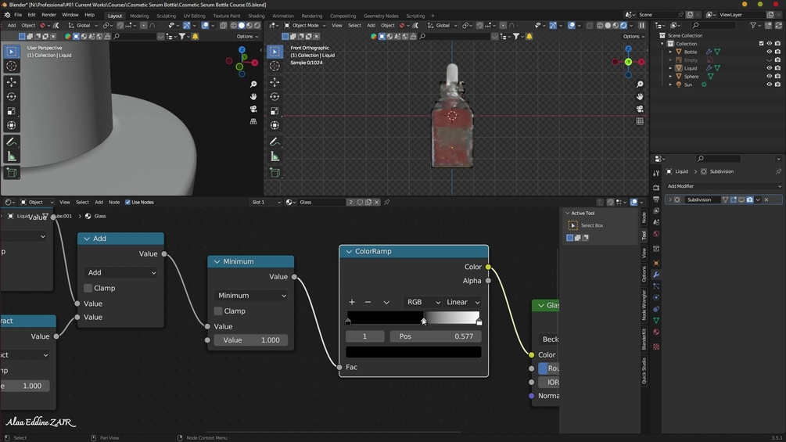Click Options button in left viewport
This screenshot has height=442, width=786.
248,37
